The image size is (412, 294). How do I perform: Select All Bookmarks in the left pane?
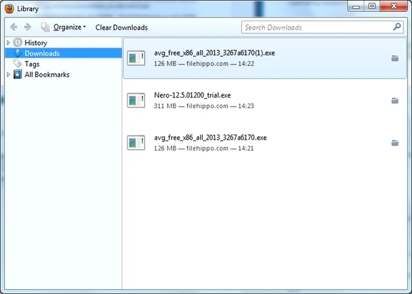click(x=47, y=75)
